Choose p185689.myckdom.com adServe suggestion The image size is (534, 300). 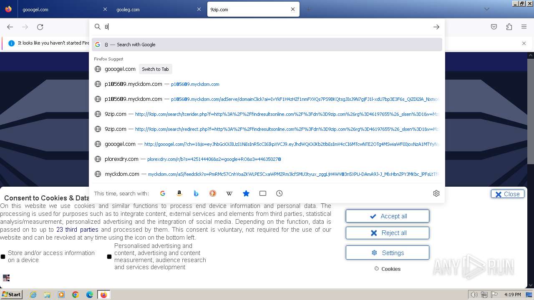coord(267,99)
